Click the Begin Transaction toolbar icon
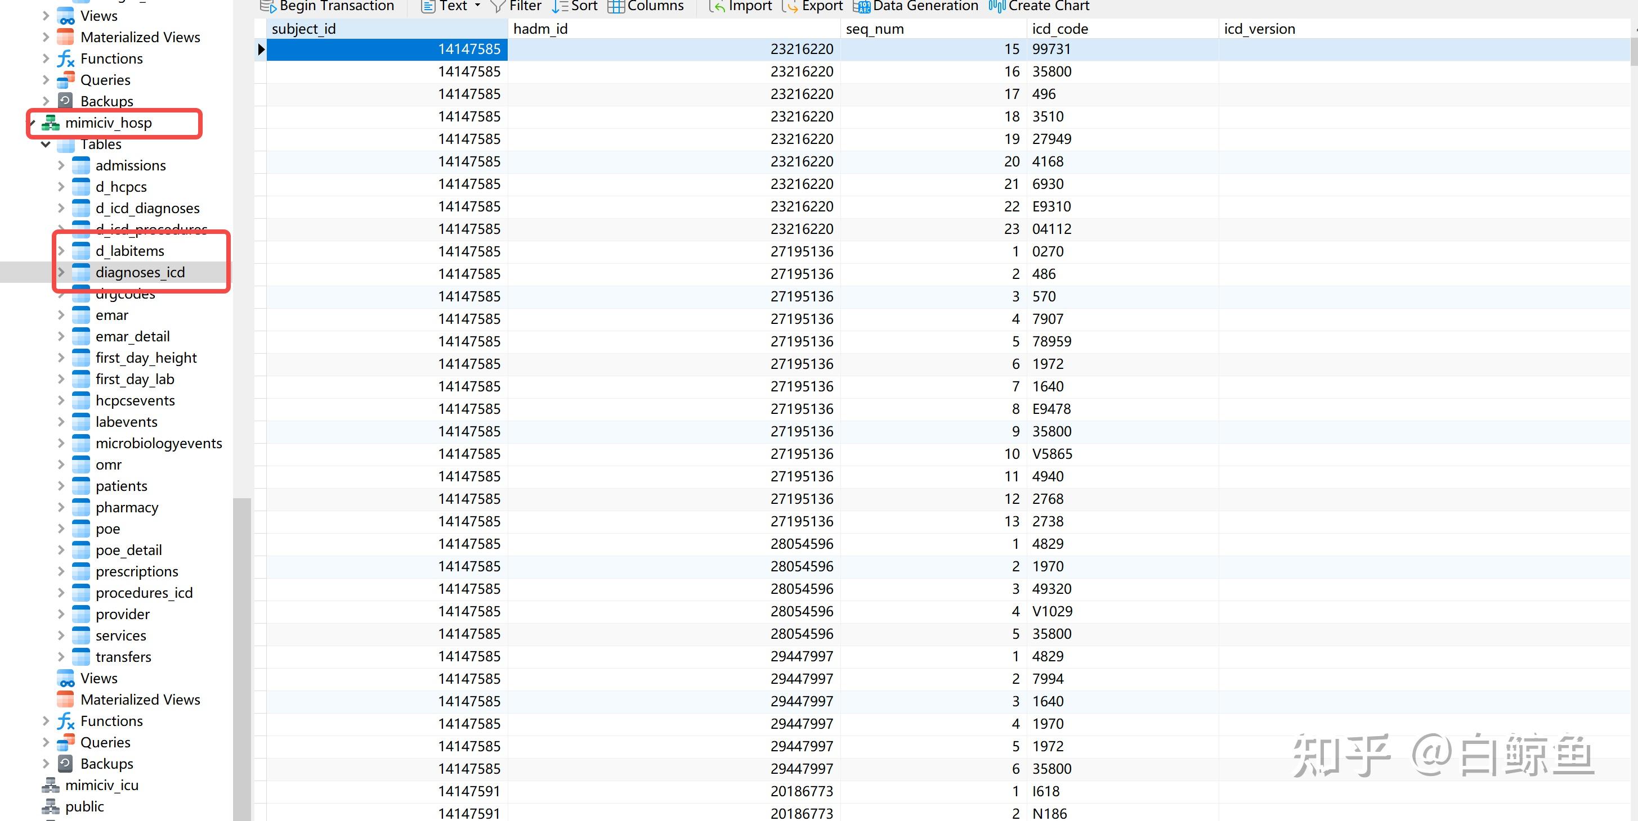Image resolution: width=1638 pixels, height=821 pixels. click(x=268, y=6)
